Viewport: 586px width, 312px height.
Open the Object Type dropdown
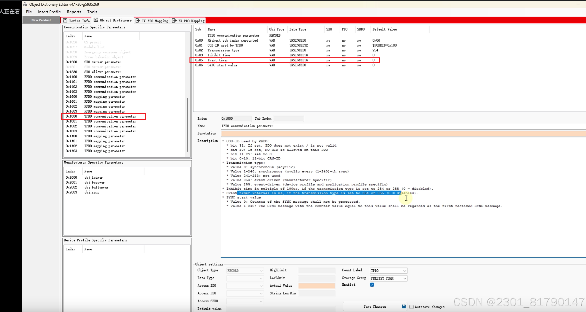[x=261, y=271]
